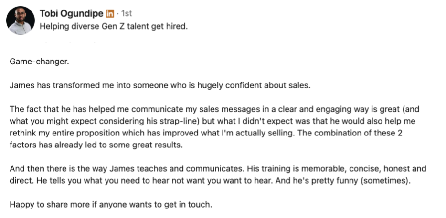The image size is (446, 218).
Task: Click the "Game-changer." opening line
Action: point(39,62)
